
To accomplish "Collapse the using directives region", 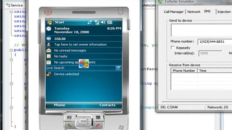I will point(11,12).
